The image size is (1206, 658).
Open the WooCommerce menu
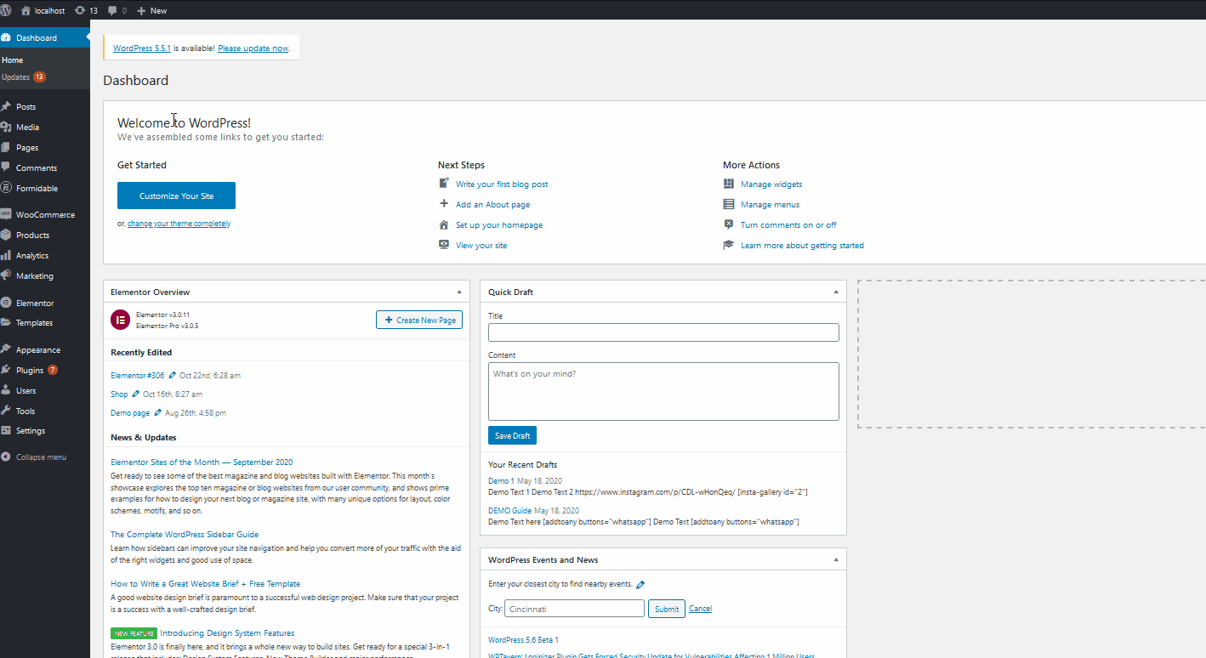pos(45,215)
